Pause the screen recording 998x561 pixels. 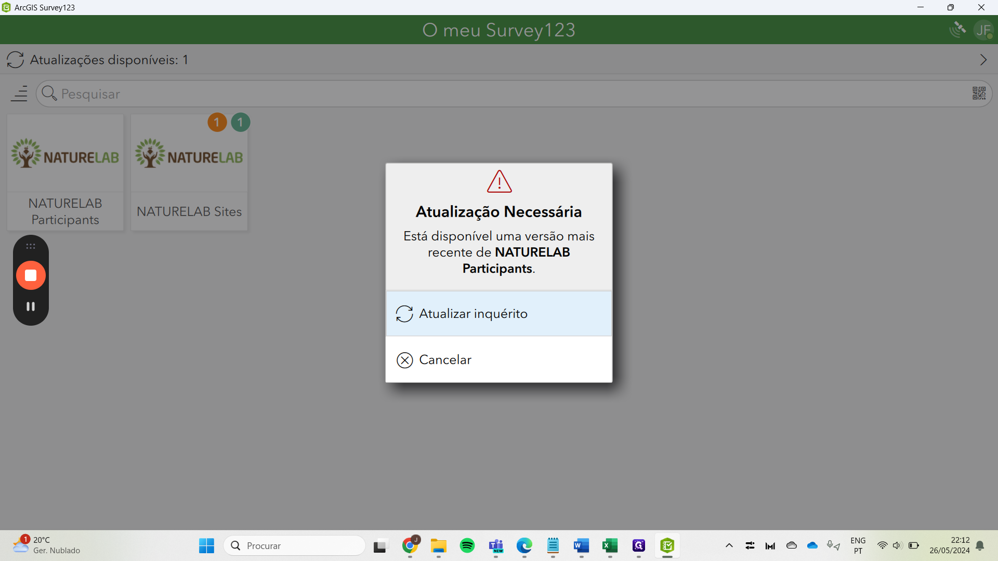31,306
